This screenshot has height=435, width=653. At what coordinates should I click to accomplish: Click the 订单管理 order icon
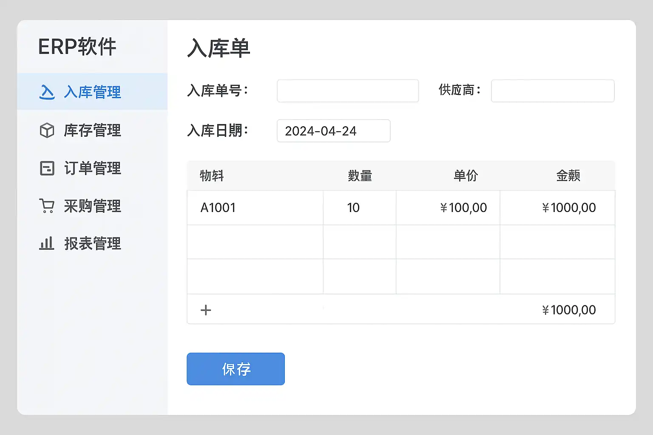(47, 168)
